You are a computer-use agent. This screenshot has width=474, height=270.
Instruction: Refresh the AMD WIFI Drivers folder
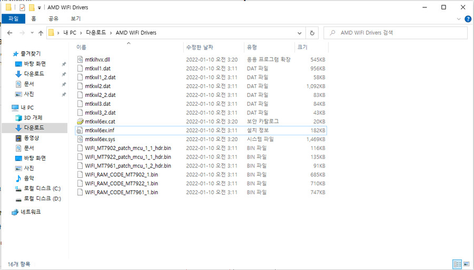click(x=312, y=33)
